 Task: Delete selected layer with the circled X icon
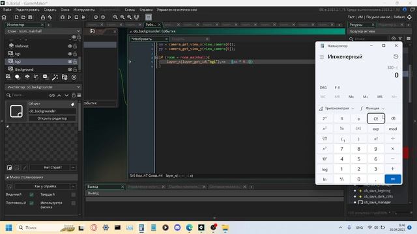click(74, 77)
